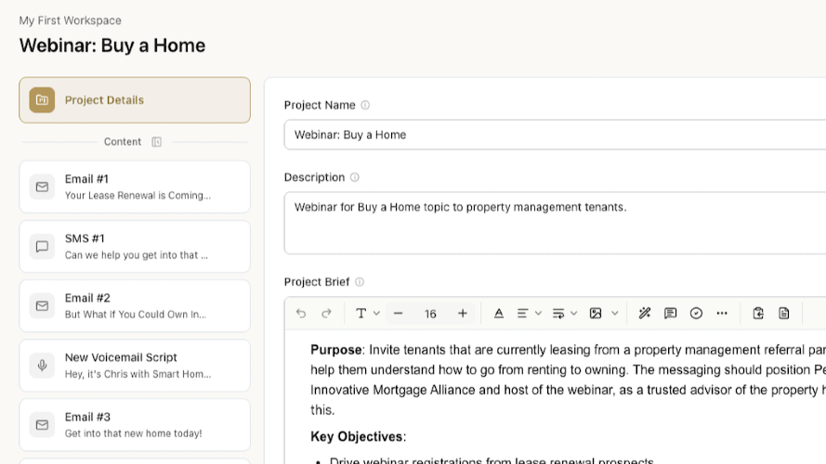826x464 pixels.
Task: Click the text color icon
Action: (x=499, y=314)
